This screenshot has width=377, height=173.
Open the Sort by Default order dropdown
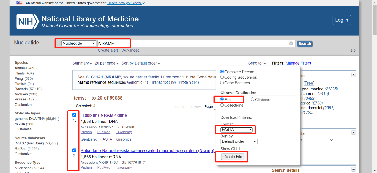click(239, 141)
